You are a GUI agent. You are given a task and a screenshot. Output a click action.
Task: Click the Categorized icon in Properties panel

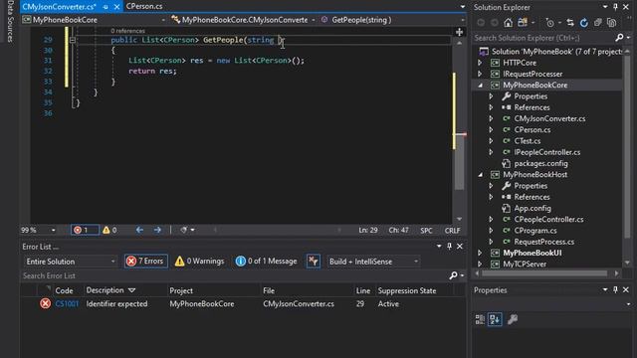[480, 319]
